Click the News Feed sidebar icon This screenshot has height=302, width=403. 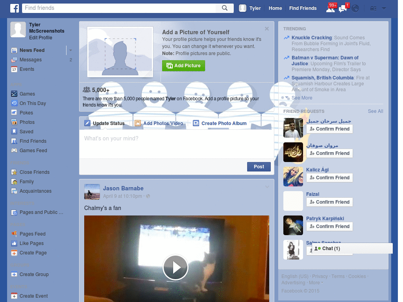14,50
